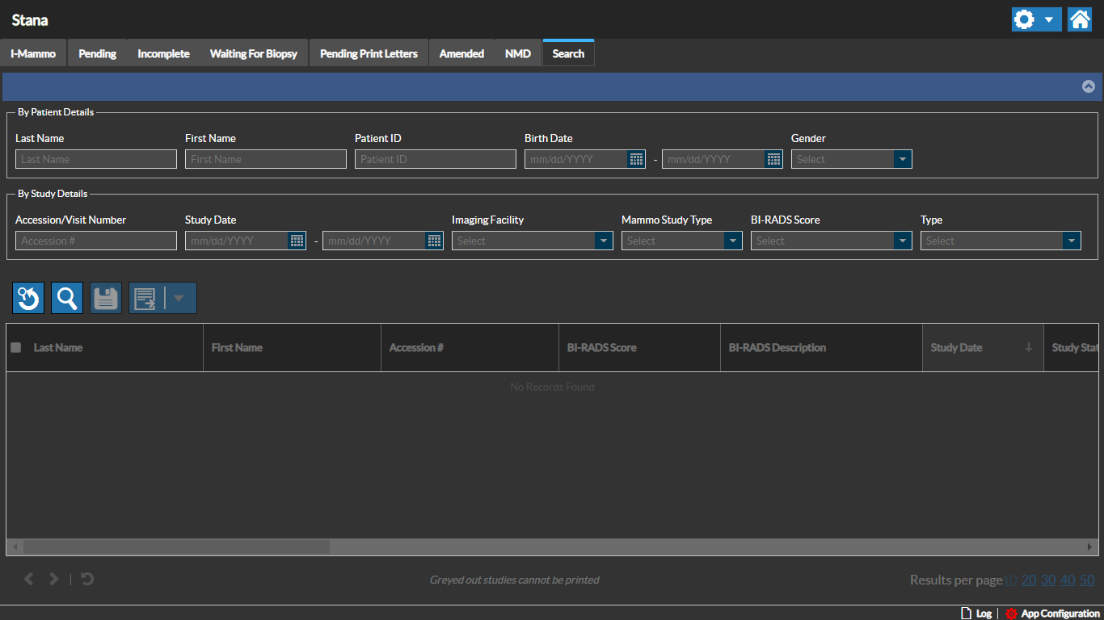Image resolution: width=1104 pixels, height=620 pixels.
Task: Click the floppy disk save icon
Action: pyautogui.click(x=106, y=298)
